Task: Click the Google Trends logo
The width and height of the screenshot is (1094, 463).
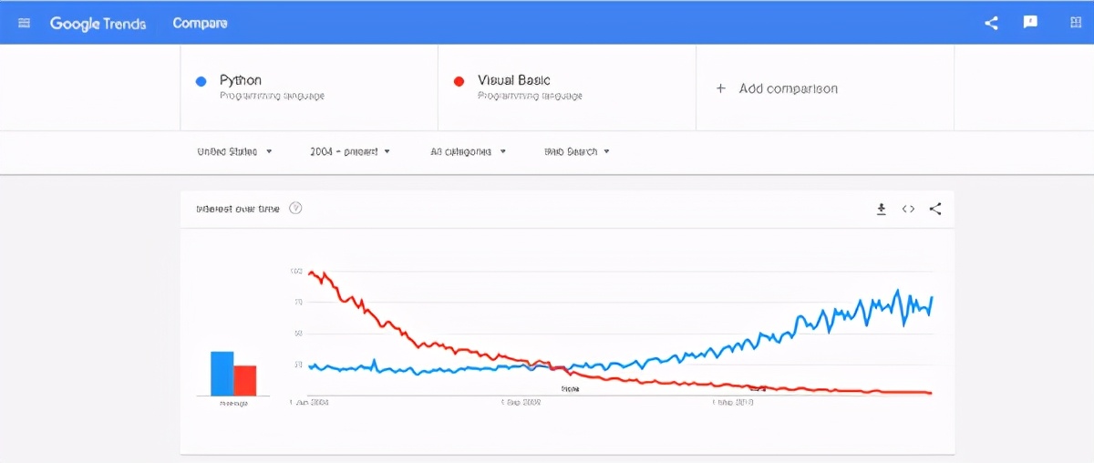Action: pos(98,24)
